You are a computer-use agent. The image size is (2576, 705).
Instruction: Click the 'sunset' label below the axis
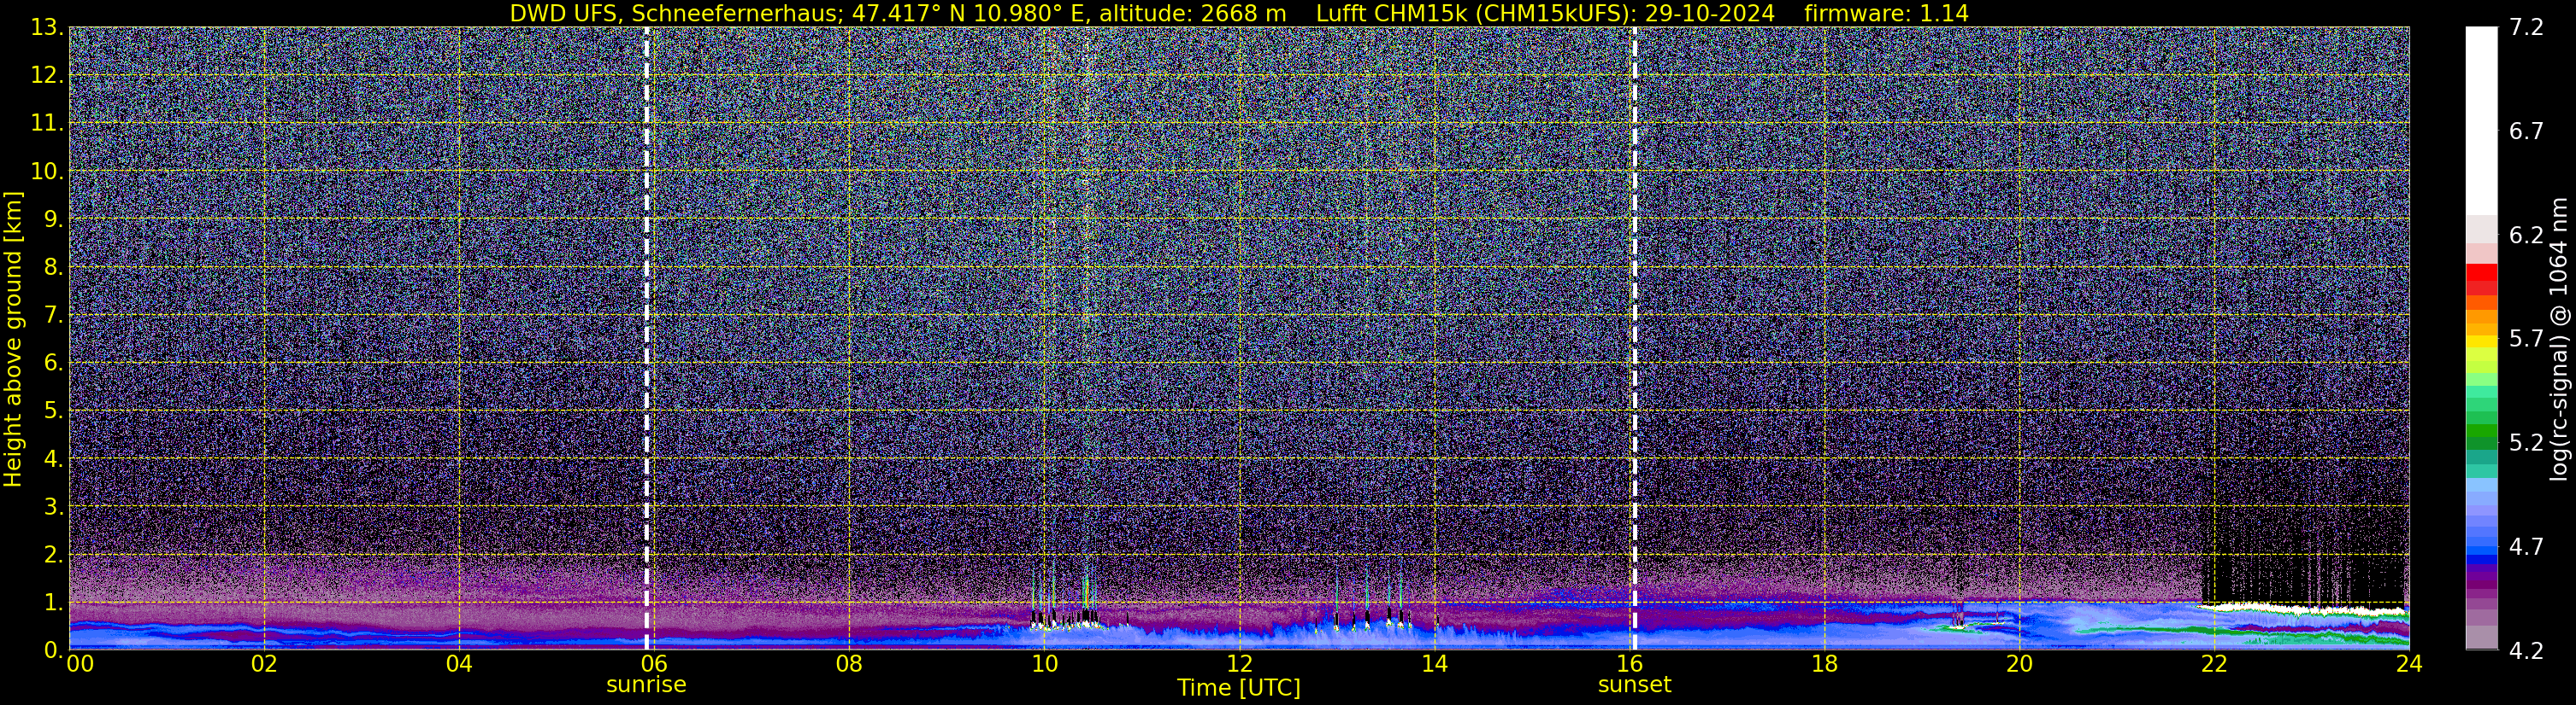pos(1634,685)
